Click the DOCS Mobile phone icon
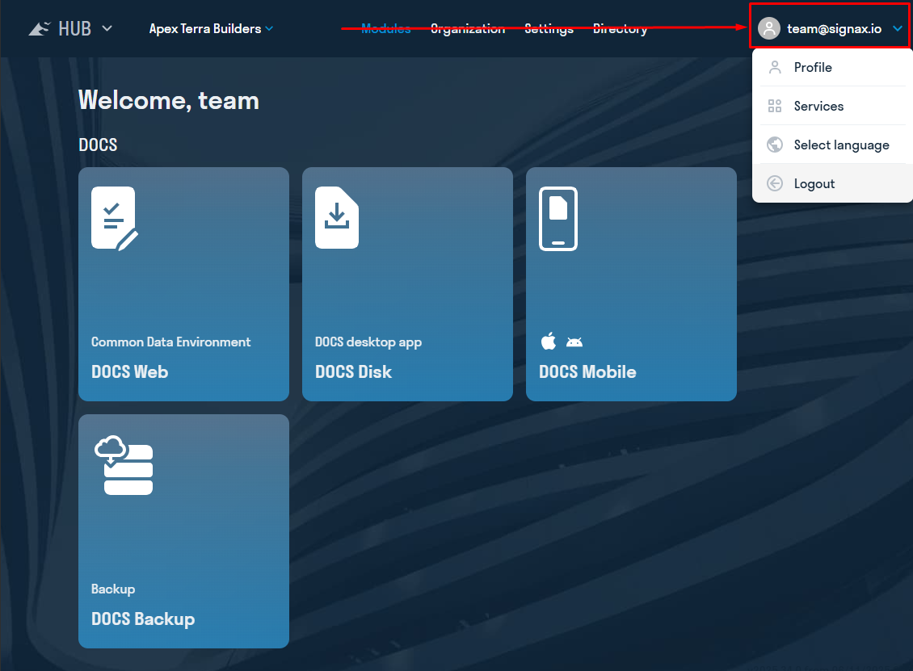913x671 pixels. [557, 219]
